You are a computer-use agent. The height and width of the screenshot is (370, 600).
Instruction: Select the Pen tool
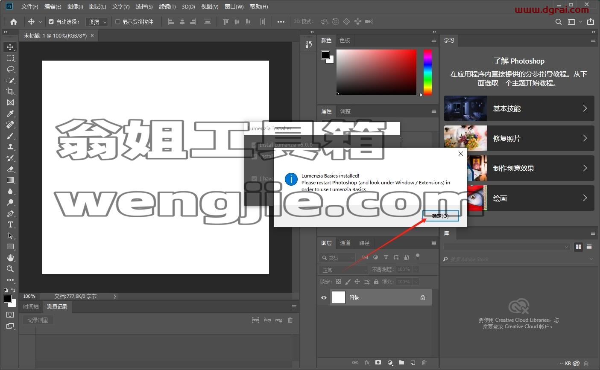coord(10,213)
